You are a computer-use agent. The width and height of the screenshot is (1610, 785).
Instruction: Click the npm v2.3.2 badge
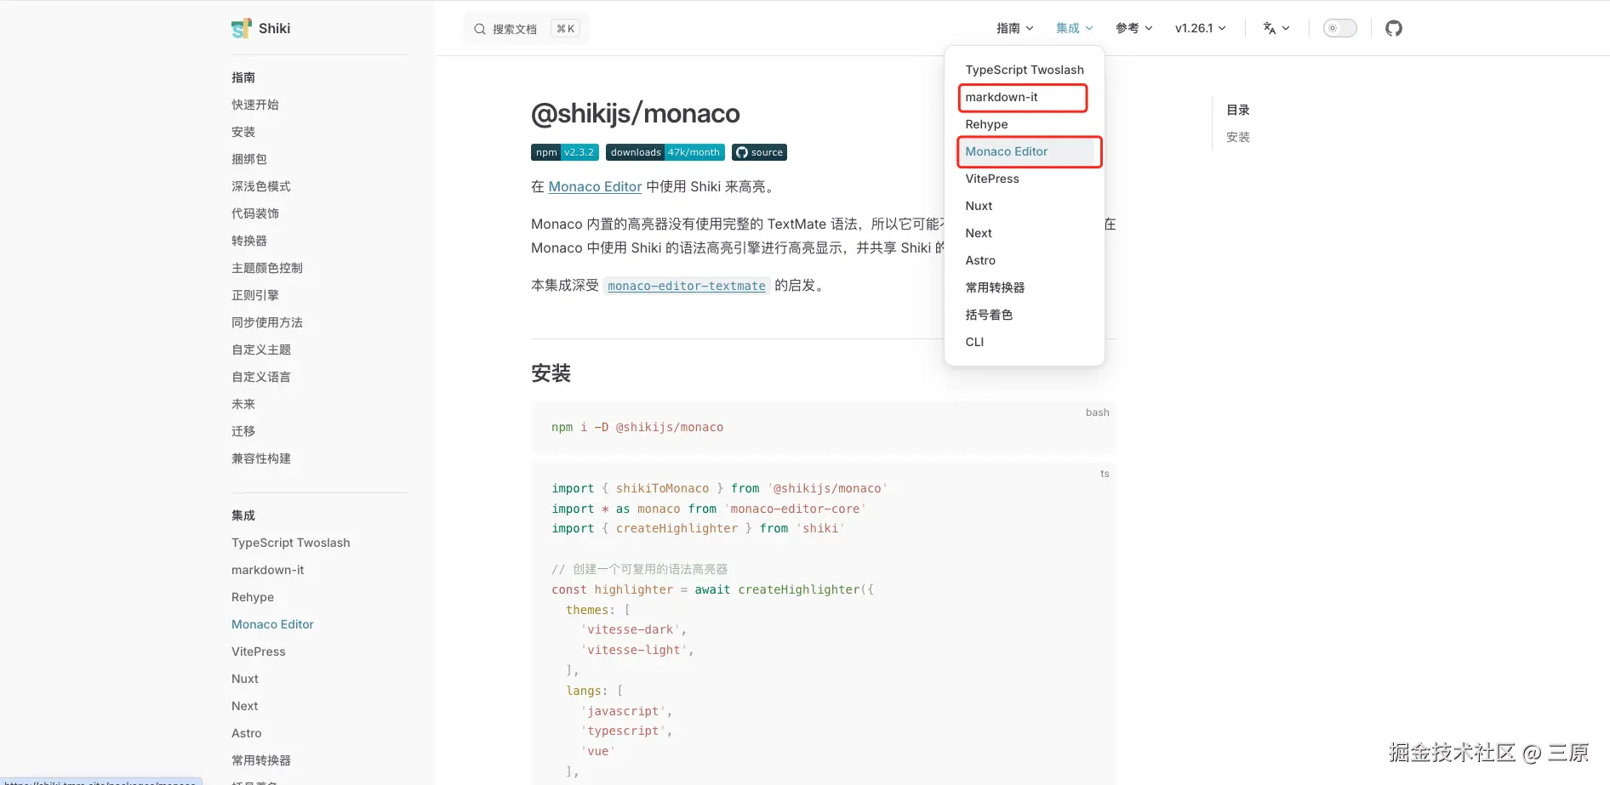565,152
